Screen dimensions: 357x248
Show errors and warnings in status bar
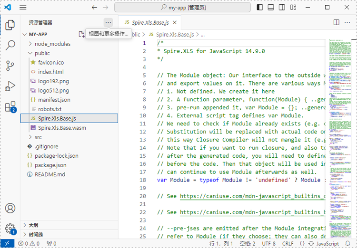(x=29, y=244)
